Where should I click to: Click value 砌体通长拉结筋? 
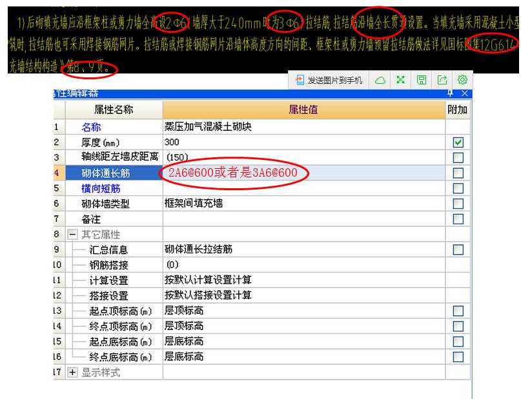tap(198, 249)
